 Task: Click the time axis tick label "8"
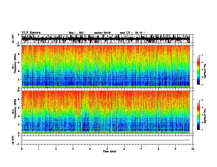point(158,149)
